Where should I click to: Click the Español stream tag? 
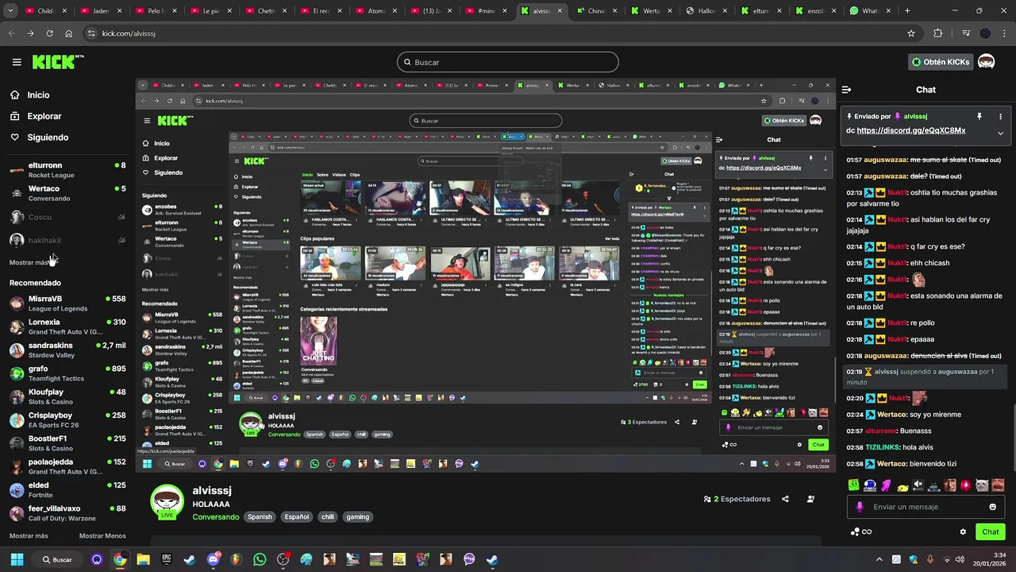point(297,517)
